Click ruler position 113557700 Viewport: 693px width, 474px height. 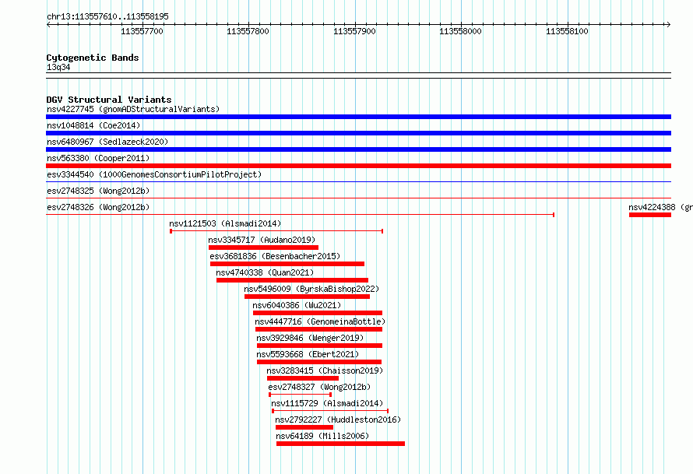[142, 31]
